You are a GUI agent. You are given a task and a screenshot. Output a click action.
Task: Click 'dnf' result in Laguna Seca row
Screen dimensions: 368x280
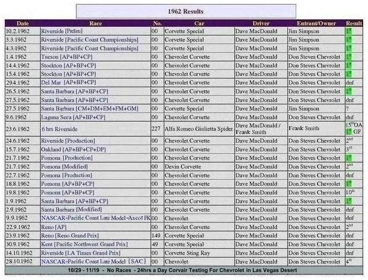[350, 117]
